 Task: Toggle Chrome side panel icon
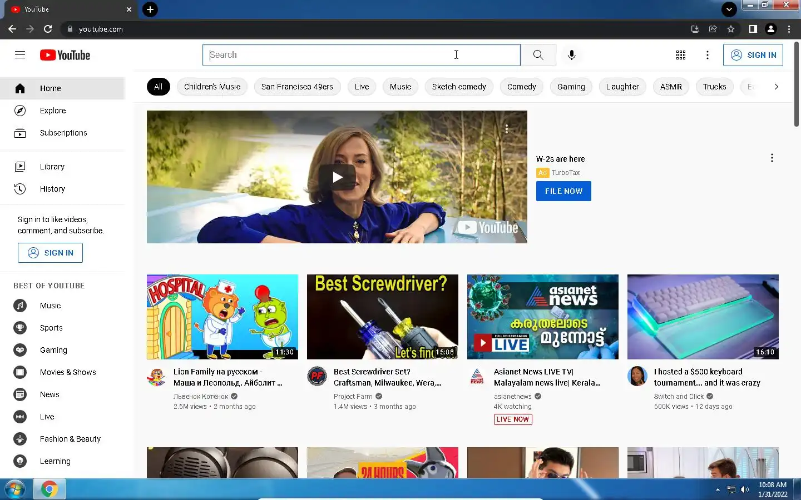coord(753,29)
